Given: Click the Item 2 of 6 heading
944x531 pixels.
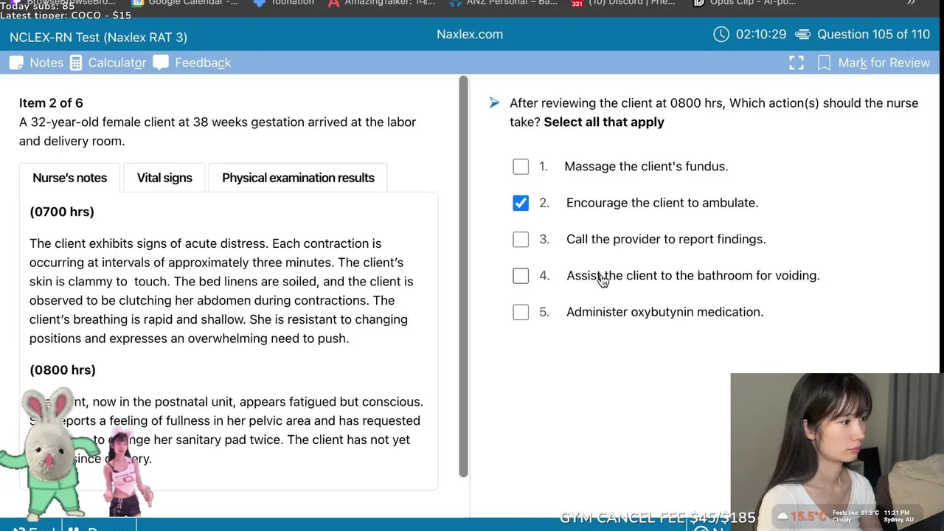Looking at the screenshot, I should coord(51,103).
